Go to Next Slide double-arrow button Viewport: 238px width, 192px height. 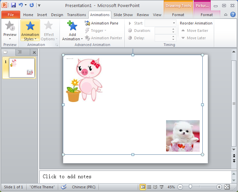point(234,161)
